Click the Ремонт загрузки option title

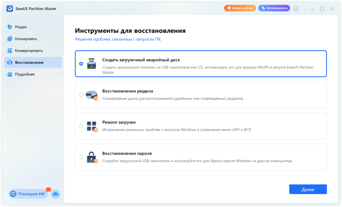tap(119, 122)
